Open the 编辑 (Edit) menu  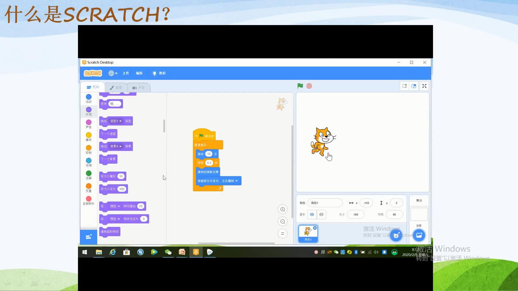[x=139, y=73]
